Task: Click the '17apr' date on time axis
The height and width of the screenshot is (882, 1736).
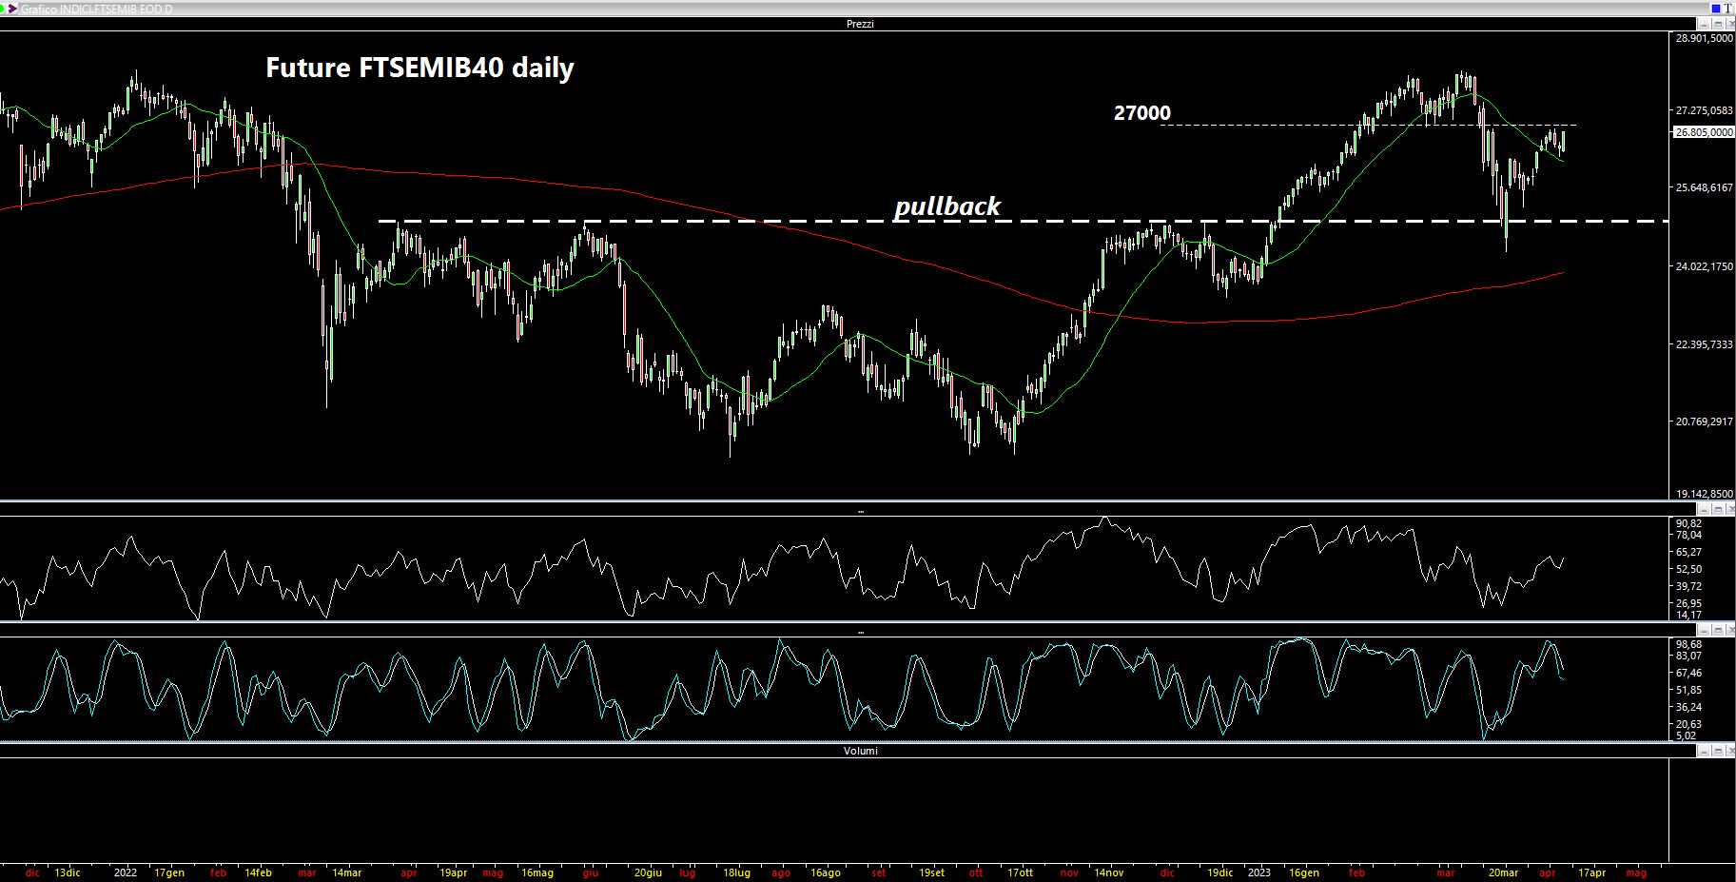Action: point(1592,872)
